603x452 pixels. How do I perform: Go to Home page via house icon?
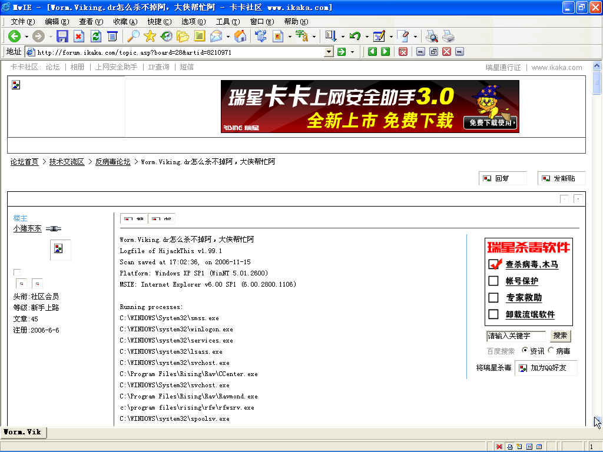click(x=240, y=36)
